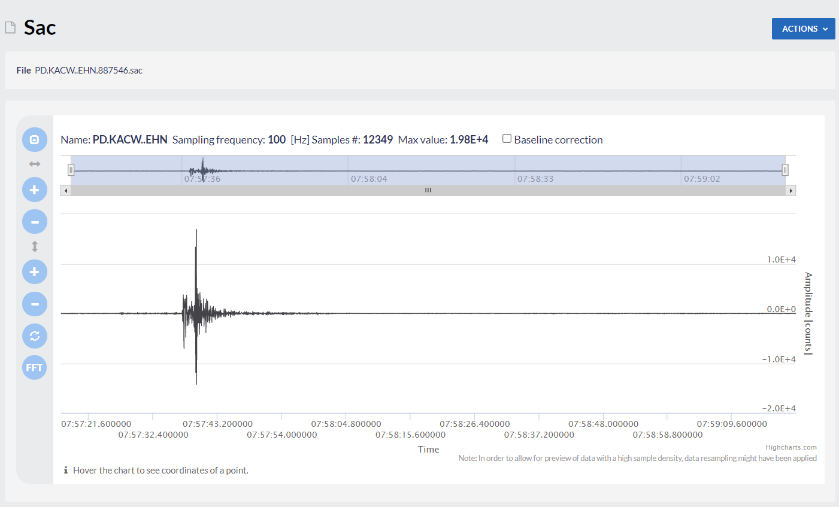The width and height of the screenshot is (839, 507).
Task: Click the x-axis label 07:58:58.800000
Action: (x=668, y=435)
